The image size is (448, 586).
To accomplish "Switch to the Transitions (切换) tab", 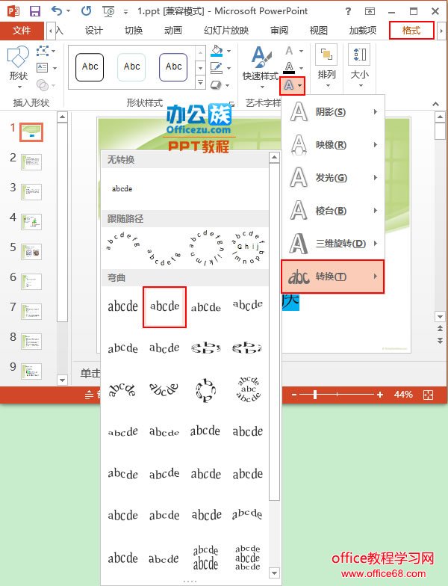I will (133, 30).
